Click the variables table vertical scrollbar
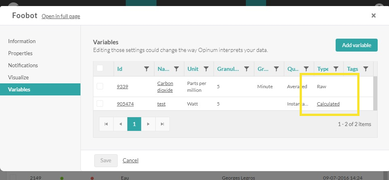This screenshot has width=389, height=180. [x=375, y=93]
